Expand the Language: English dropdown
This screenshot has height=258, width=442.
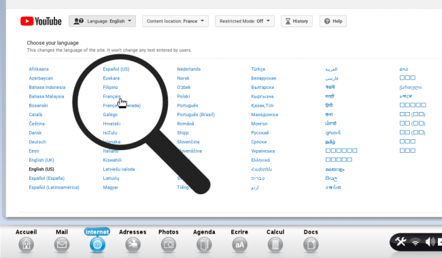tap(102, 21)
